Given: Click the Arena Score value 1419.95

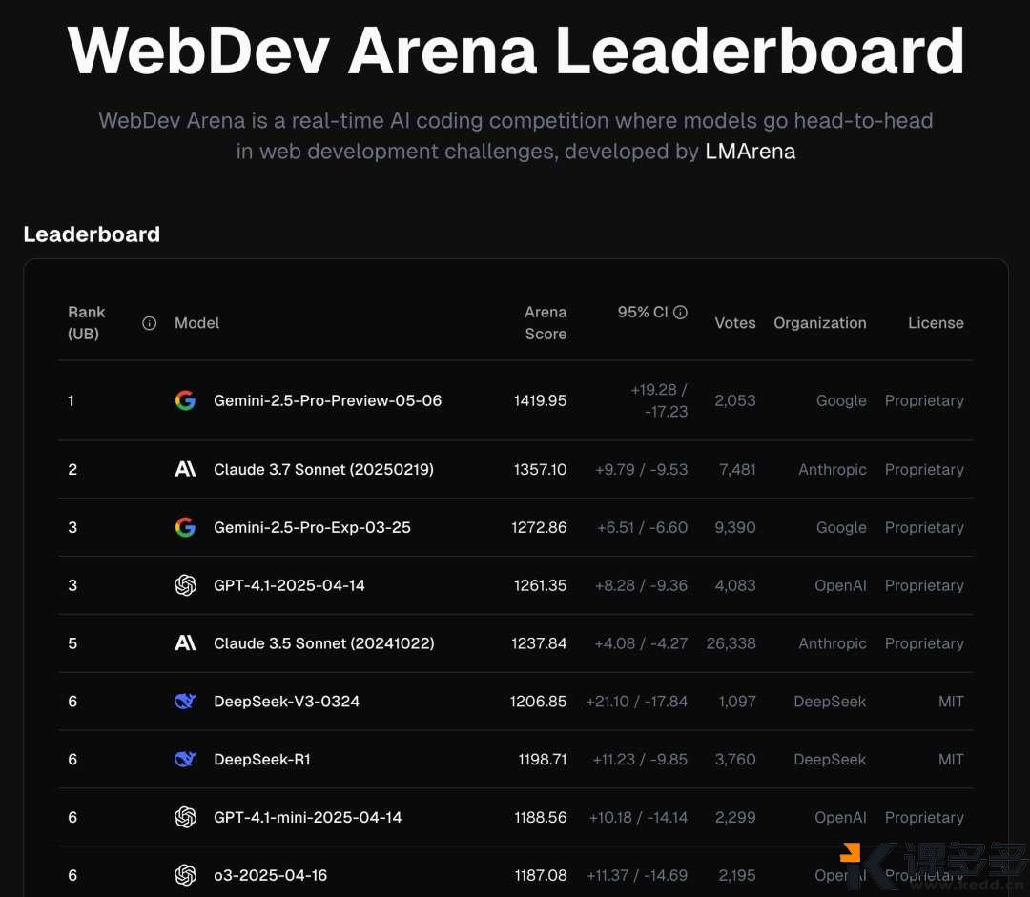Looking at the screenshot, I should (x=540, y=400).
